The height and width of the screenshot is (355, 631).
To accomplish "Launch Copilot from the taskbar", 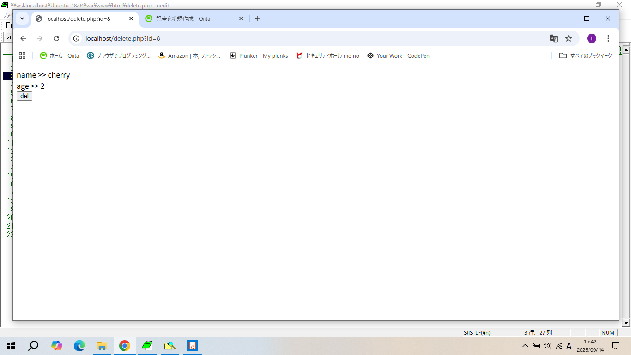I will click(x=57, y=346).
